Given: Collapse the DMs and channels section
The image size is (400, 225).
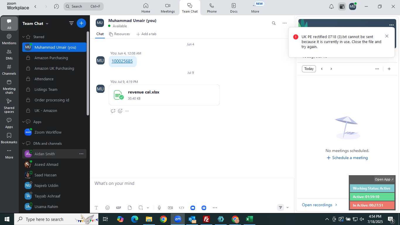Looking at the screenshot, I should [23, 144].
